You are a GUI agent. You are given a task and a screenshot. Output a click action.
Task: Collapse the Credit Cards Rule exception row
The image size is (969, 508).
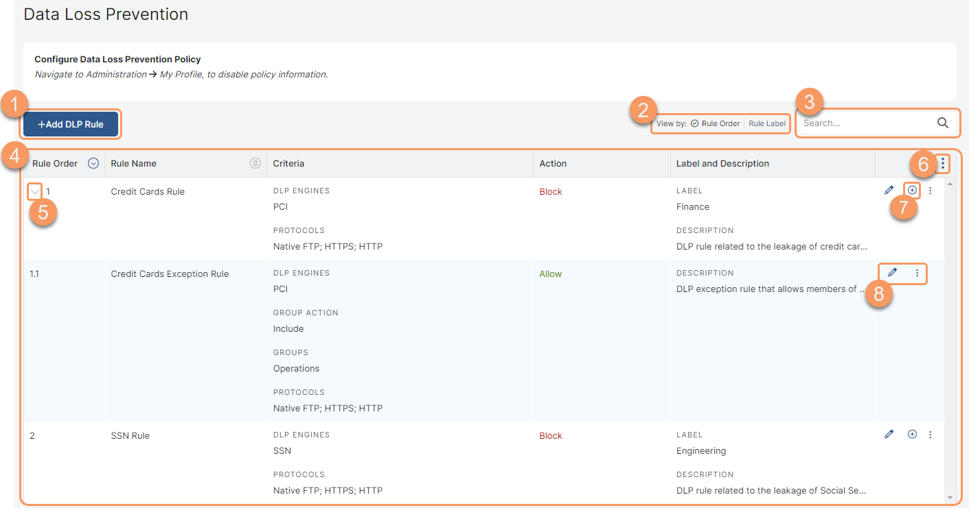tap(34, 191)
